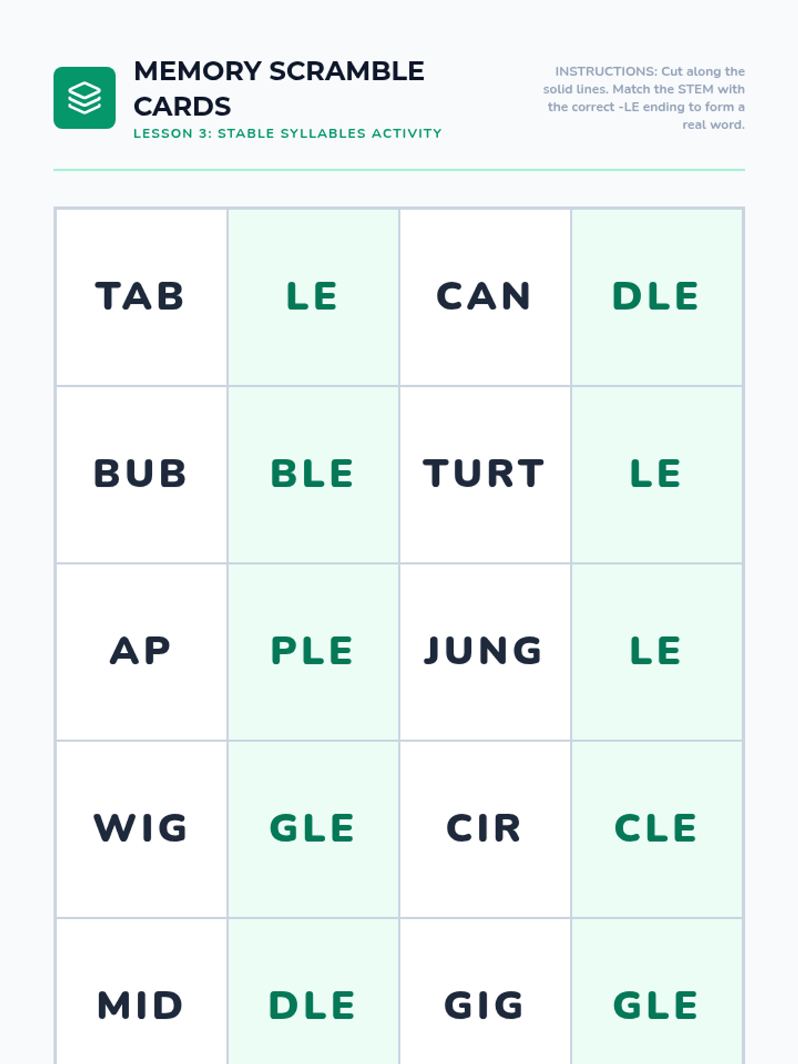Click the AP stem card

pos(141,651)
